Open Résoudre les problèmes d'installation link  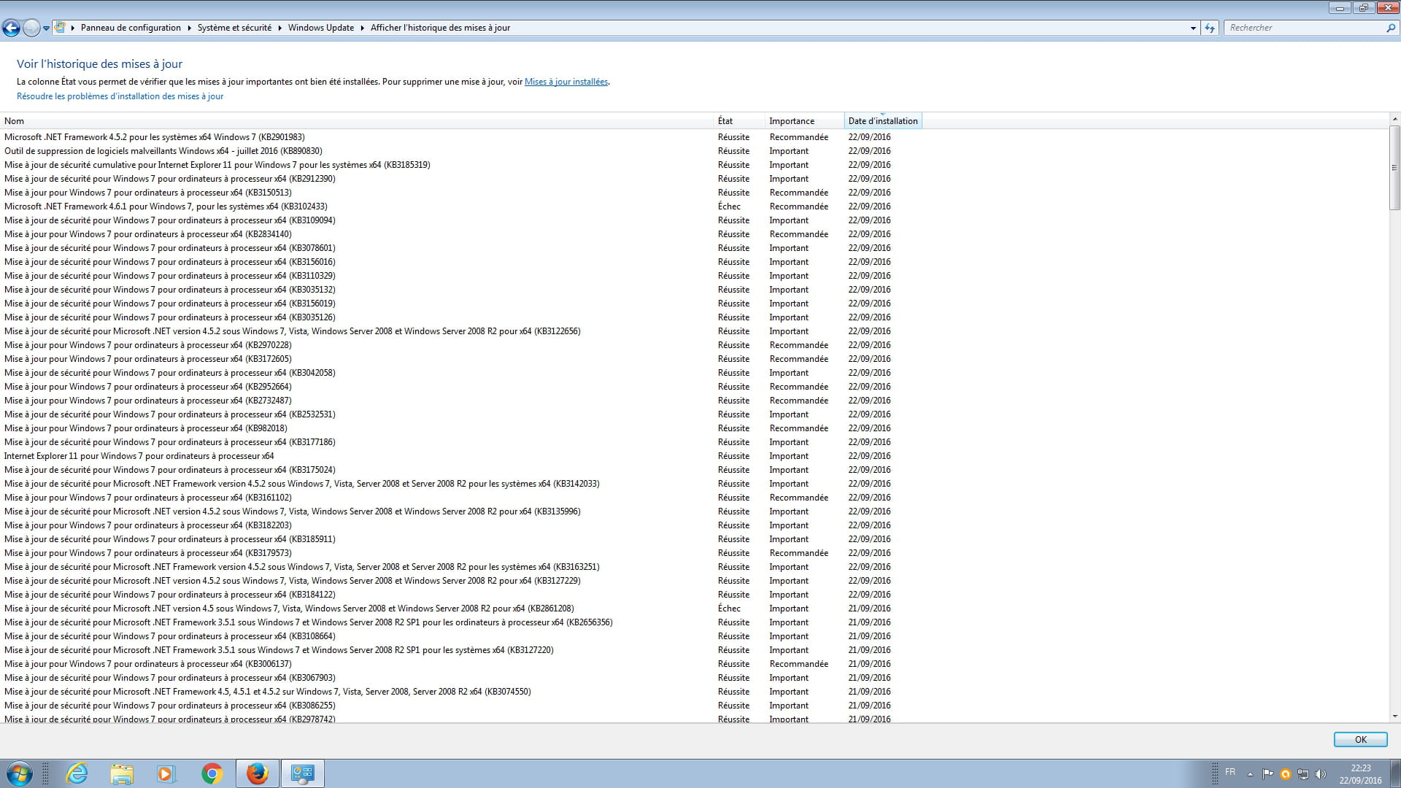120,96
